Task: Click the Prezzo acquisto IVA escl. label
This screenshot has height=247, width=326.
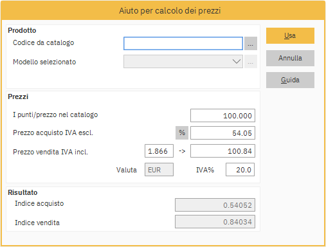Action: [53, 133]
